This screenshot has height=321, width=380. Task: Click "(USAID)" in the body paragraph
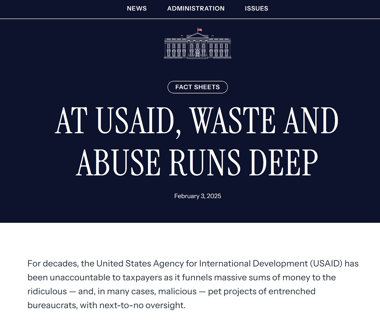click(326, 264)
